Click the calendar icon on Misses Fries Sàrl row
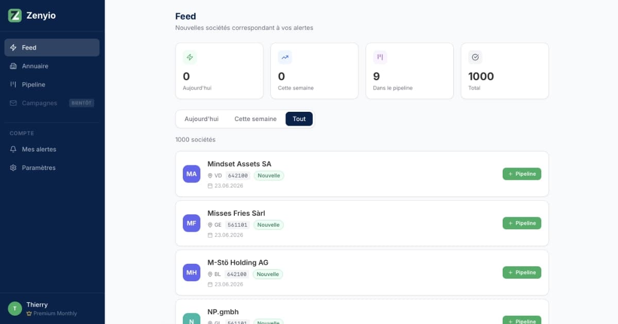 pyautogui.click(x=210, y=235)
